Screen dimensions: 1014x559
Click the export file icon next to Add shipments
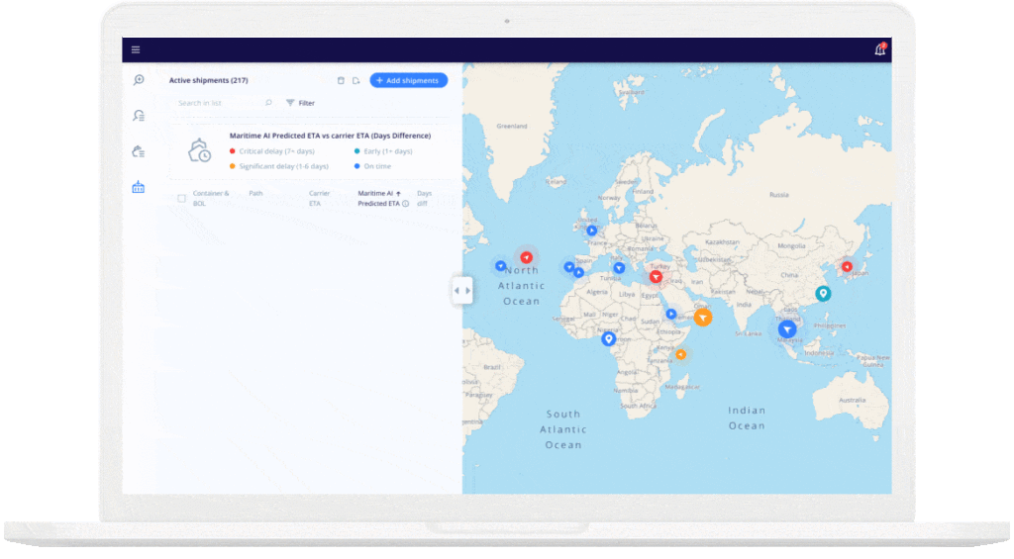[355, 80]
